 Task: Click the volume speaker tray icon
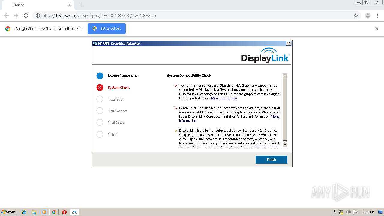coord(348,212)
